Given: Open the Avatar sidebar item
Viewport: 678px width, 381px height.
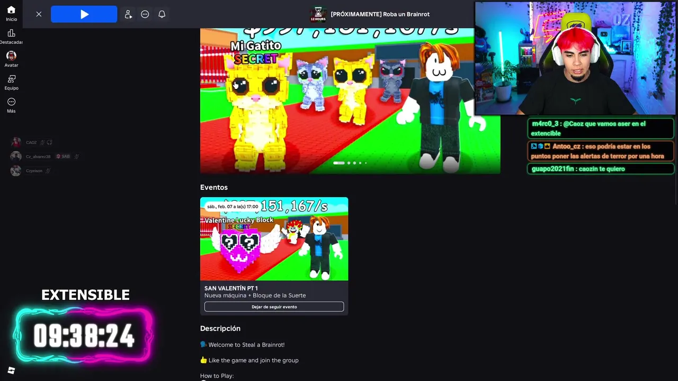Looking at the screenshot, I should (x=11, y=59).
